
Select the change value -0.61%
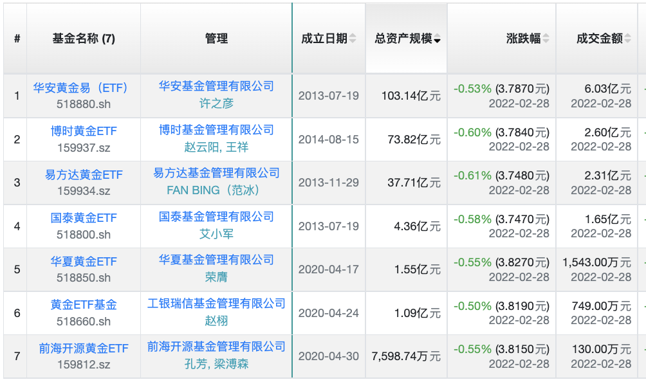point(472,176)
